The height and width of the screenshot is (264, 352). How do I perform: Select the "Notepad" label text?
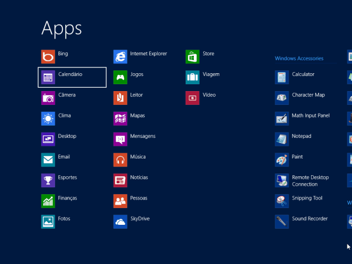301,136
